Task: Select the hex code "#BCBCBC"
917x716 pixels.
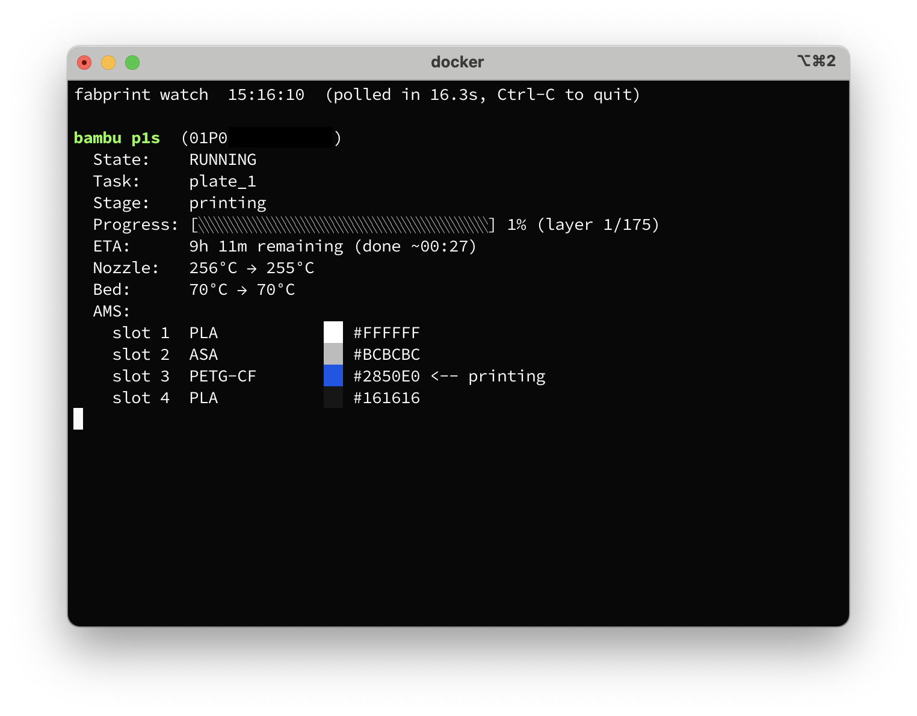Action: click(387, 355)
